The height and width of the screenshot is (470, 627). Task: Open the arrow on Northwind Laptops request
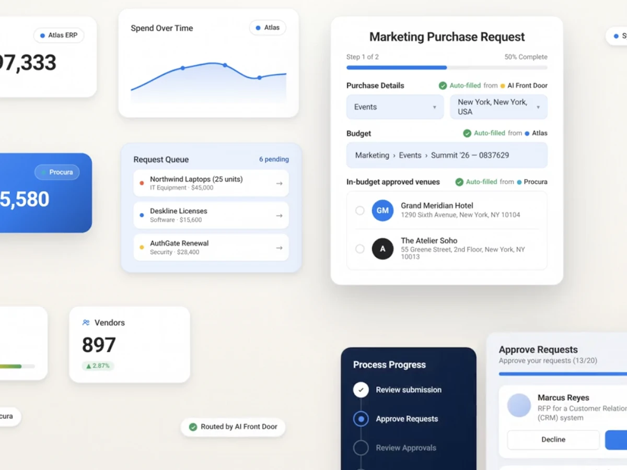279,183
